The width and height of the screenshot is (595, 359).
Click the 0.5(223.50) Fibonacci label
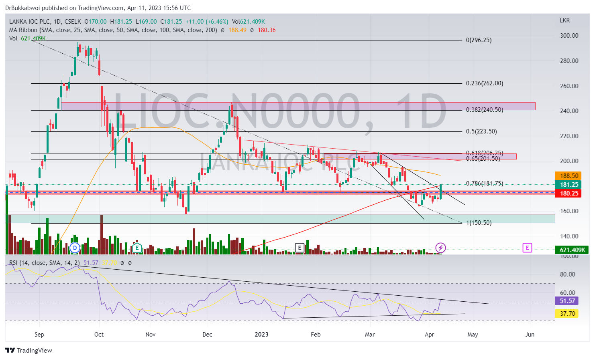[x=481, y=131]
